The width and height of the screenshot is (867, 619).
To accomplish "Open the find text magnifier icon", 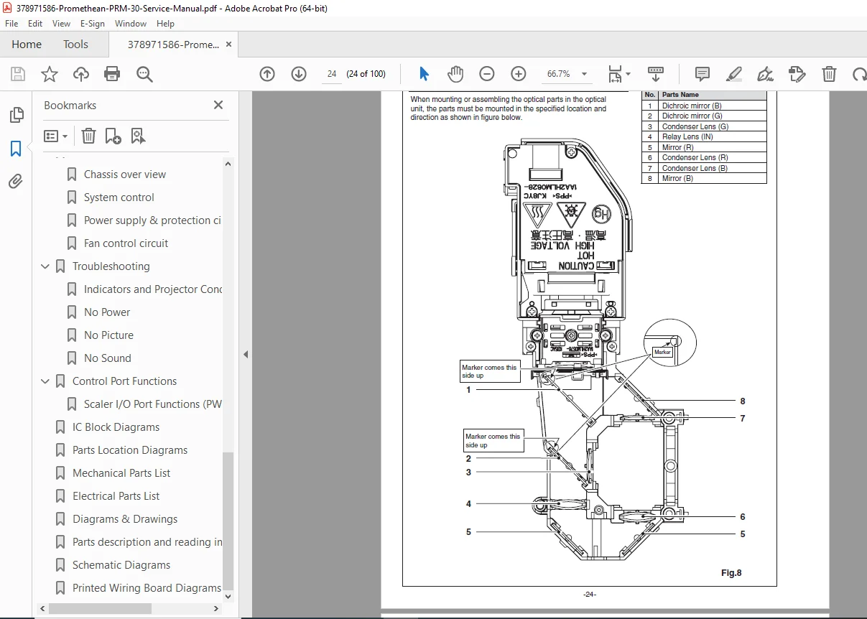I will [144, 74].
